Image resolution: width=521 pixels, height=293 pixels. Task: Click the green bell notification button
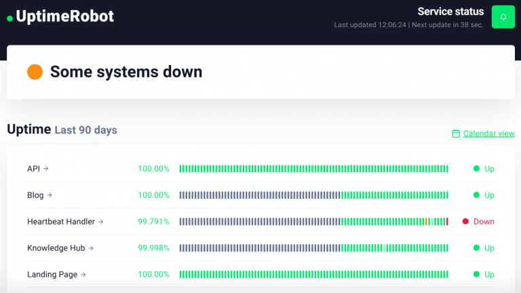(503, 17)
